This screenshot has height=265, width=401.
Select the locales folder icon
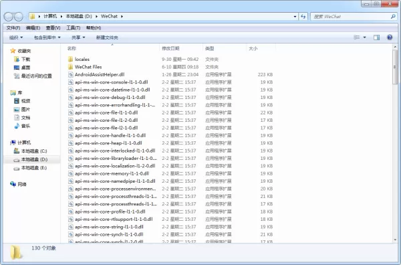pyautogui.click(x=71, y=59)
